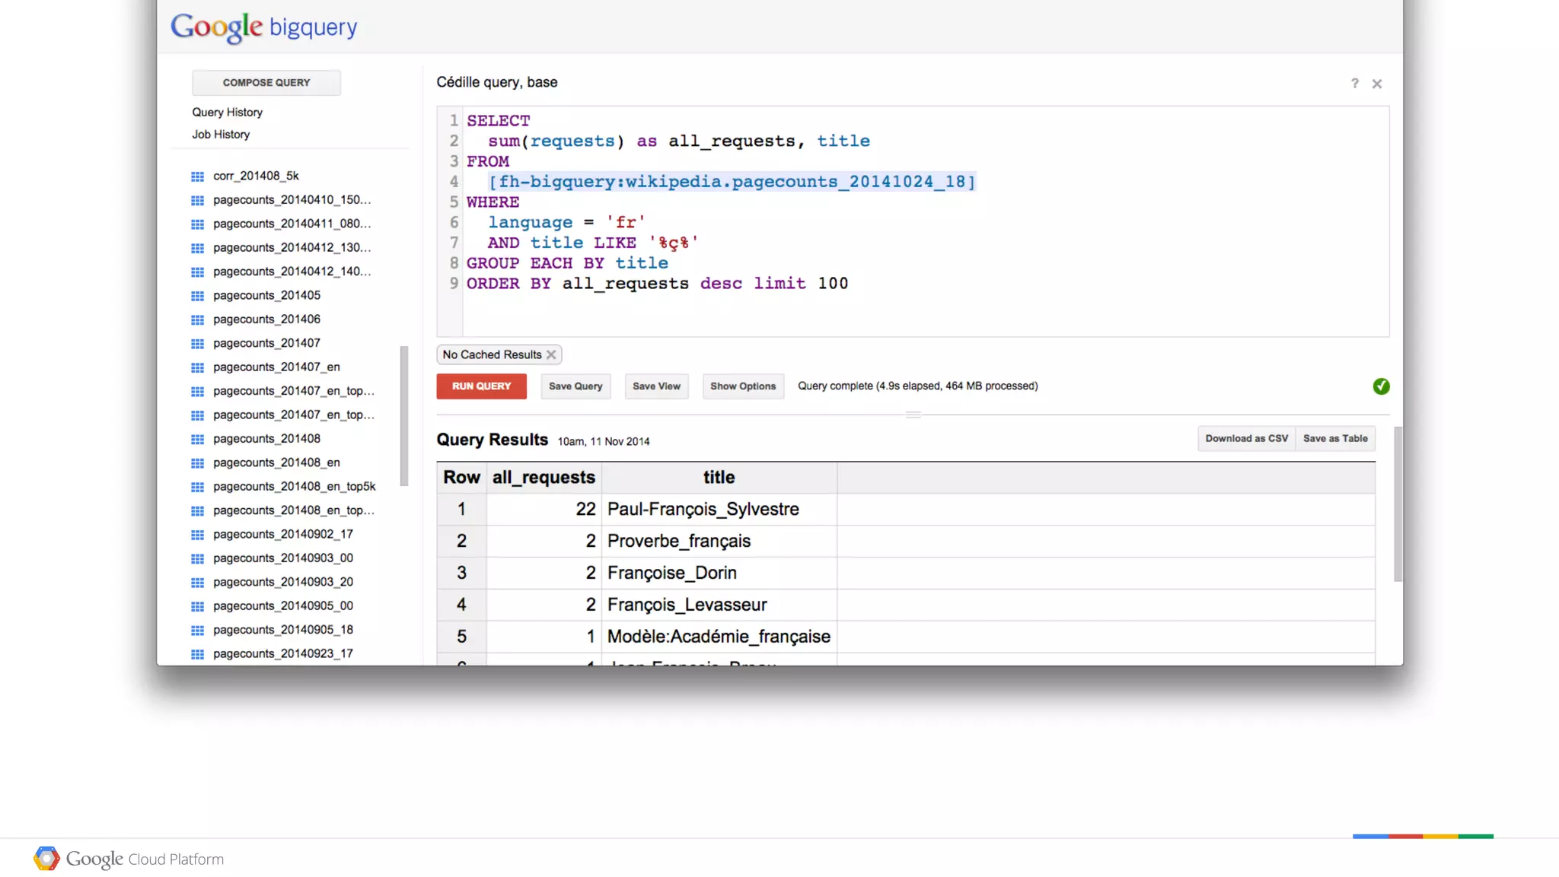Click the Save Query button
Viewport: 1559px width, 877px height.
tap(575, 386)
